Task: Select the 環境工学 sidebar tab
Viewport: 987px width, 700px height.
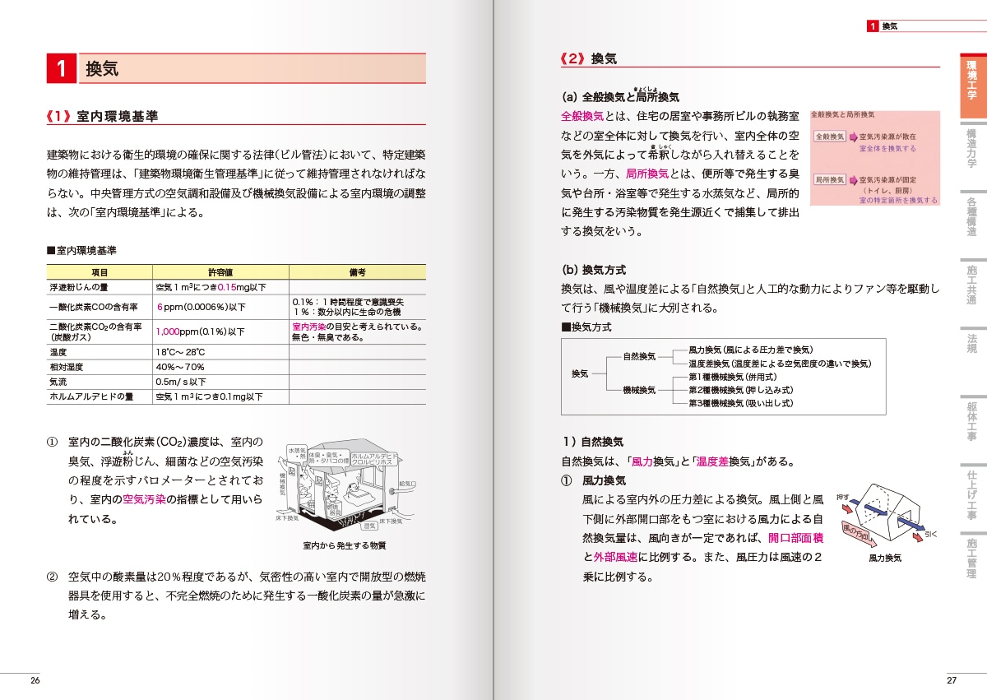Action: pyautogui.click(x=972, y=86)
